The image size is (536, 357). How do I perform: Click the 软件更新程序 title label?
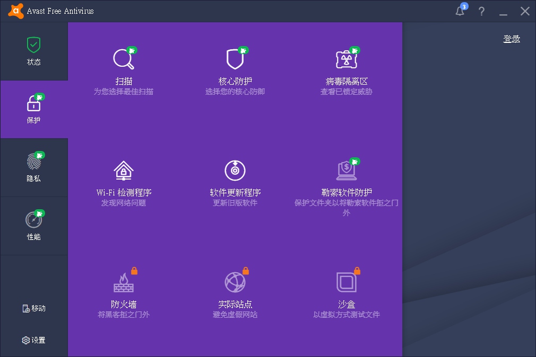(x=235, y=192)
